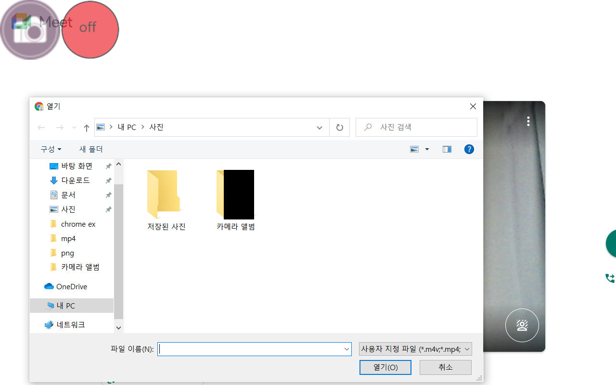Viewport: 616px width, 385px height.
Task: Create a 새 폴더
Action: coord(91,149)
